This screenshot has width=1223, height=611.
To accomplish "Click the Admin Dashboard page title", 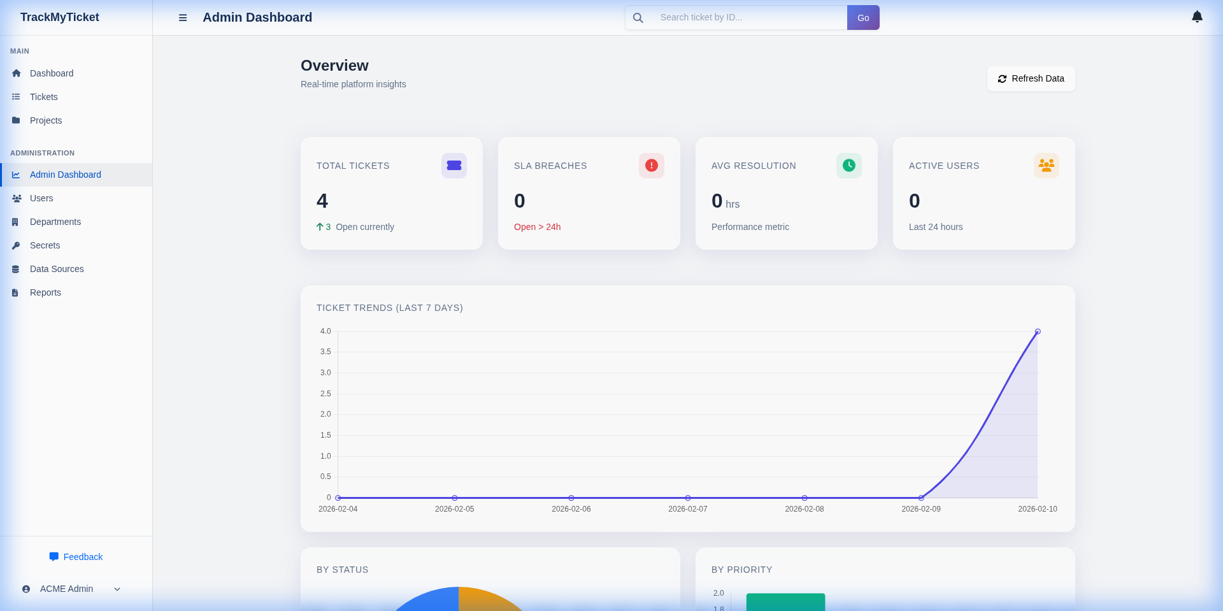I will coord(257,17).
